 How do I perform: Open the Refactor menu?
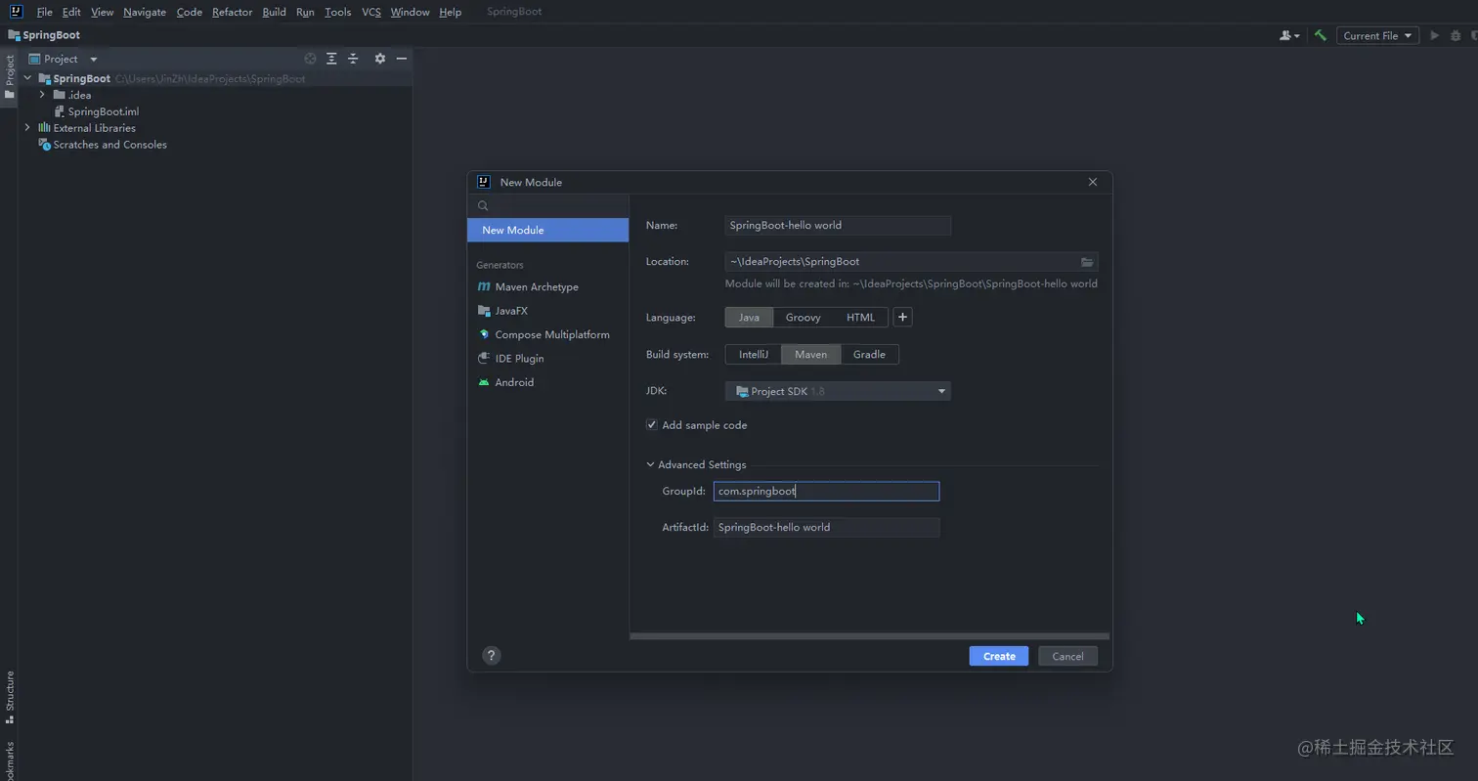[232, 12]
